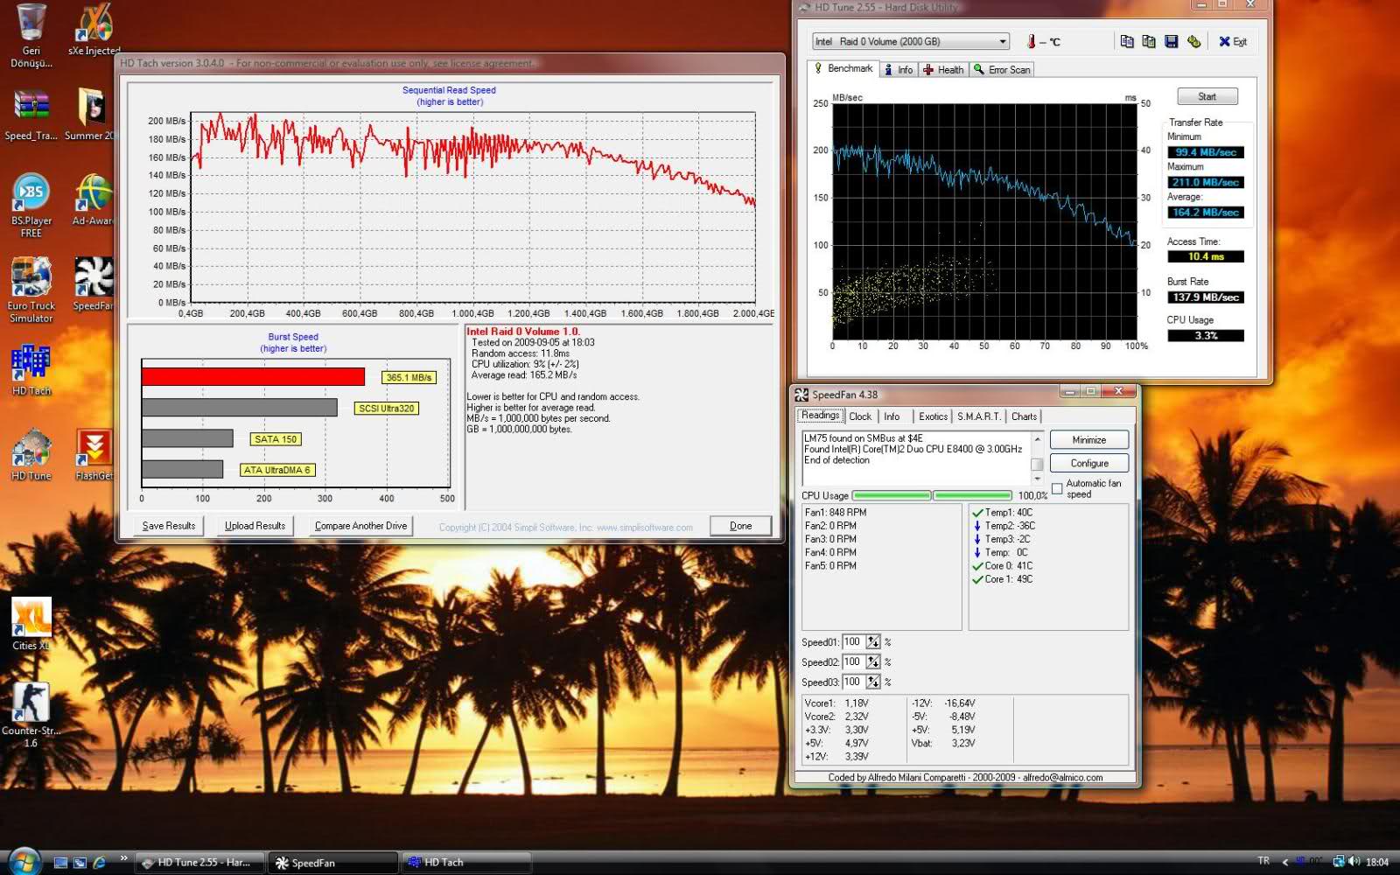Switch to the Clock tab in SpeedFan
This screenshot has width=1400, height=875.
point(860,416)
